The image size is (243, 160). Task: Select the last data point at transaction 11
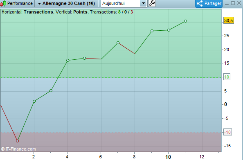pyautogui.click(x=185, y=21)
